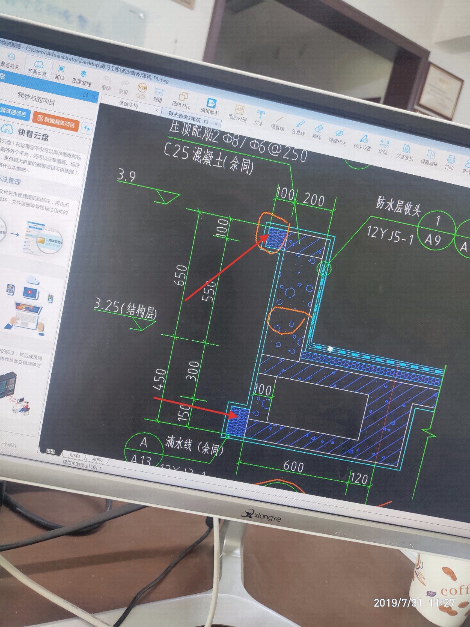
Task: Launch the 编辑助手 edit assistant
Action: click(x=210, y=107)
